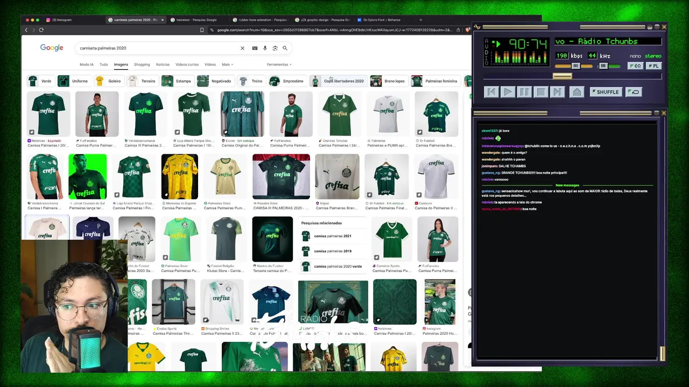
Task: Toggle the EQ equalizer button in Winamp
Action: (x=635, y=66)
